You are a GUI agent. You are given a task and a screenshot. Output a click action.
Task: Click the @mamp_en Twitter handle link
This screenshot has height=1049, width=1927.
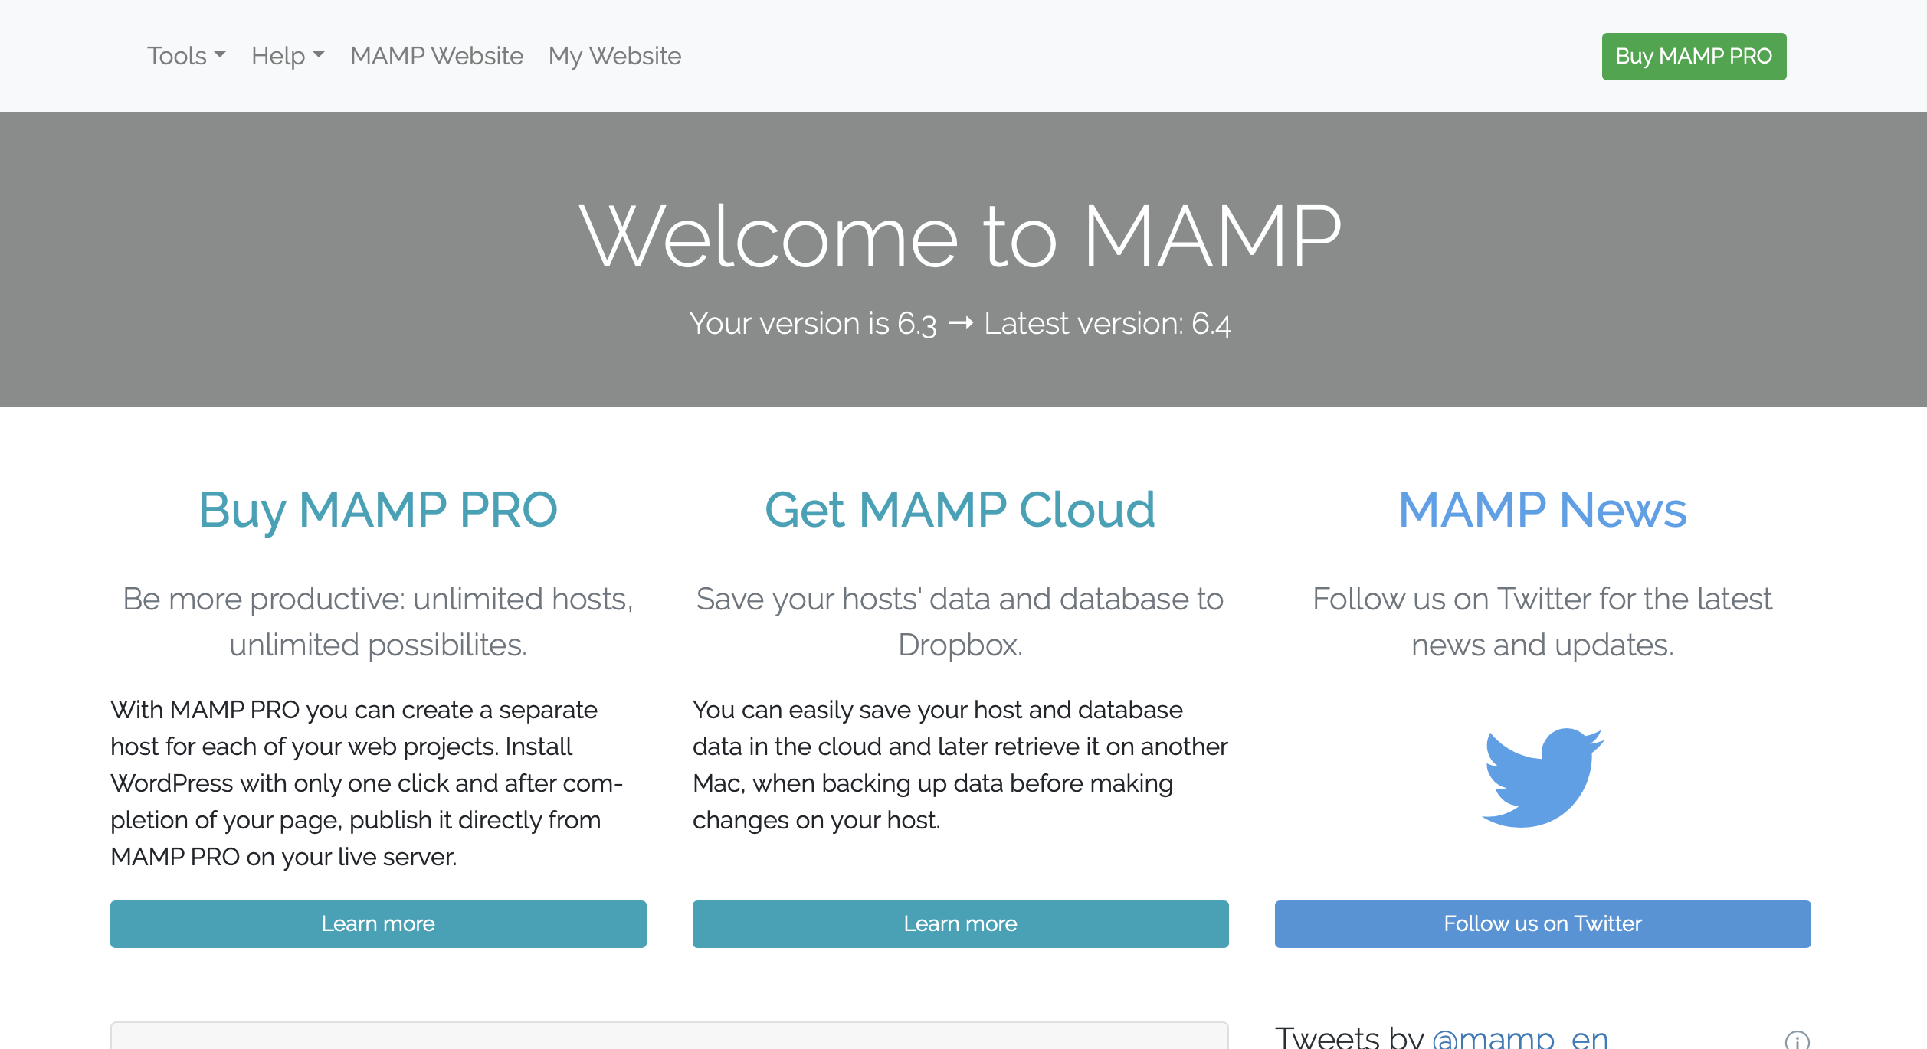(1520, 1038)
